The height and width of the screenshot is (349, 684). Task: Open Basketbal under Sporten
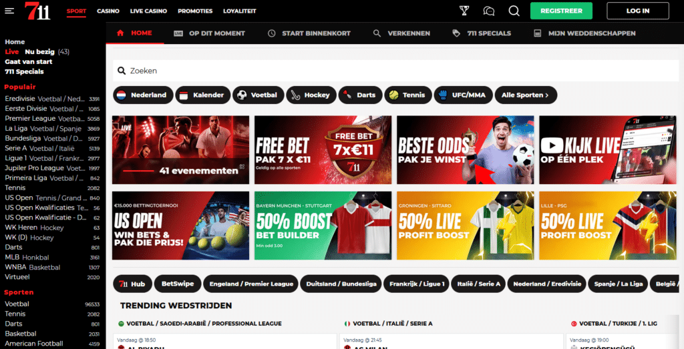[52, 334]
